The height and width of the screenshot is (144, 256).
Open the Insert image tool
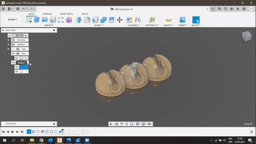pyautogui.click(x=182, y=20)
